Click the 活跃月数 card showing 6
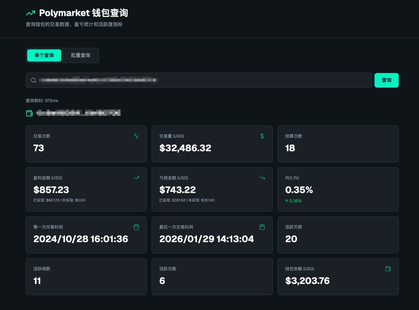Image resolution: width=419 pixels, height=310 pixels. 212,277
